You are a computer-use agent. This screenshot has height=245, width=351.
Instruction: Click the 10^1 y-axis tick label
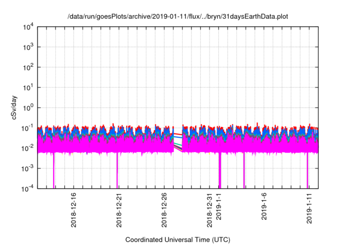pyautogui.click(x=28, y=87)
